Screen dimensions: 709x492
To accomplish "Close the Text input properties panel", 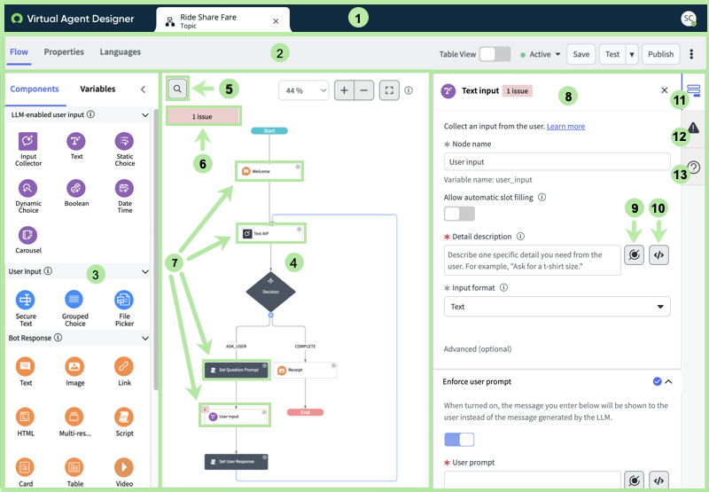I will coord(664,90).
